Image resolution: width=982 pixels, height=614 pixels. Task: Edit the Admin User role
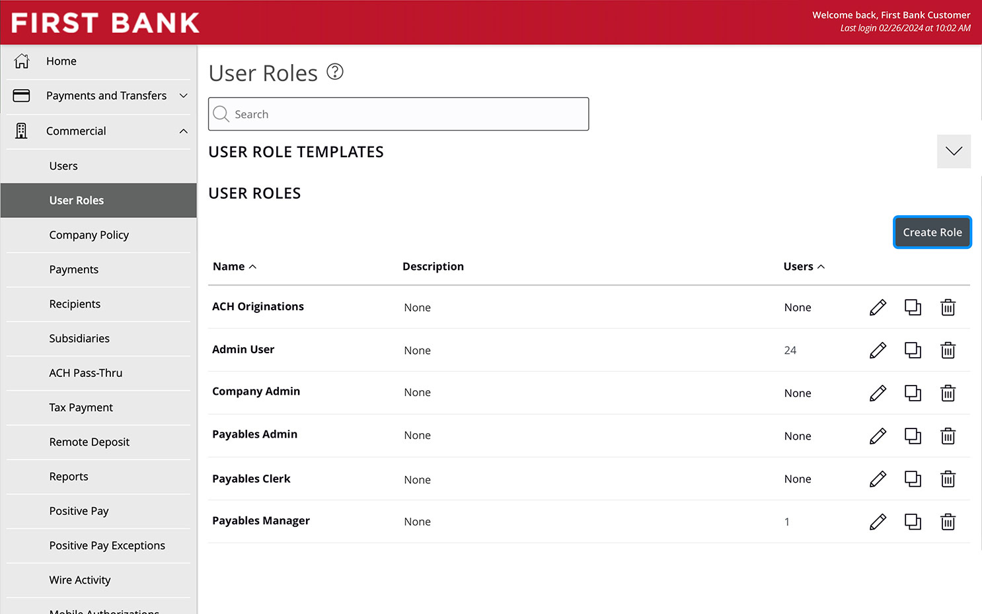pyautogui.click(x=878, y=351)
